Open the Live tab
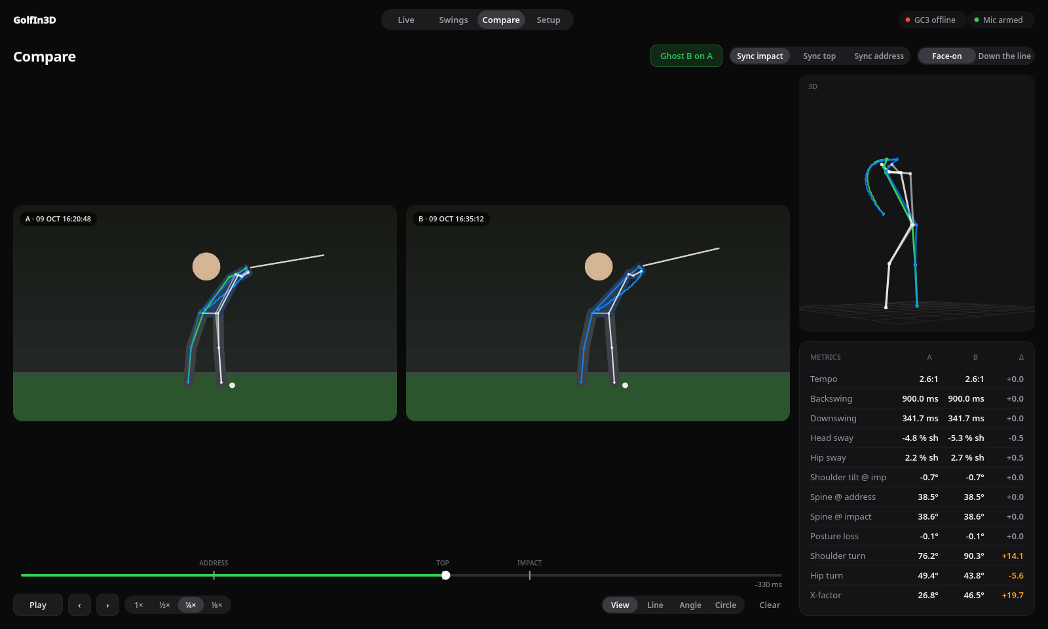 [406, 20]
